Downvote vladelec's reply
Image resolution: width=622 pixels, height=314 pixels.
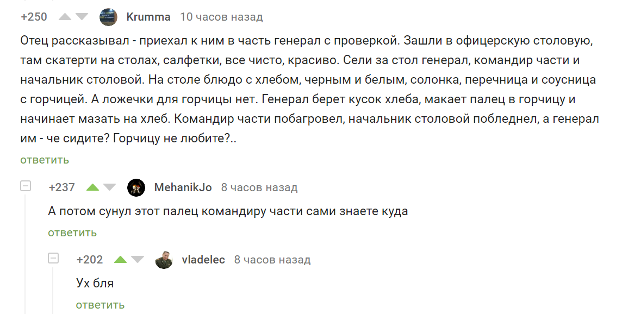point(138,260)
